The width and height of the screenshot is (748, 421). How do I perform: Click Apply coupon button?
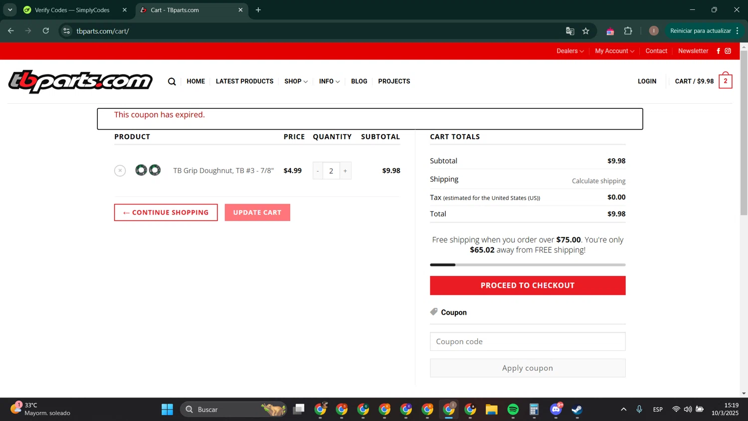[528, 368]
